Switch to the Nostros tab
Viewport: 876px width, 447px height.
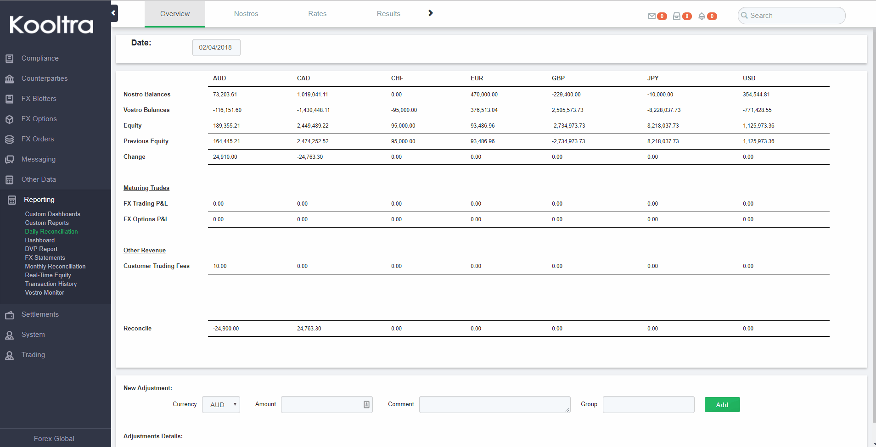(x=246, y=14)
